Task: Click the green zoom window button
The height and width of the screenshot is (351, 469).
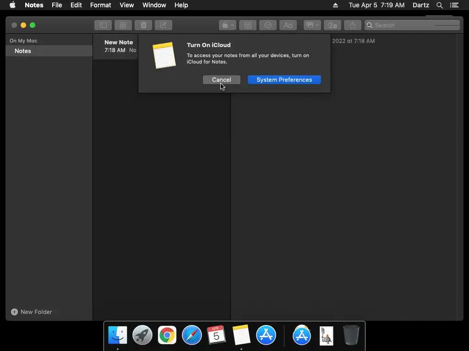Action: pos(33,25)
